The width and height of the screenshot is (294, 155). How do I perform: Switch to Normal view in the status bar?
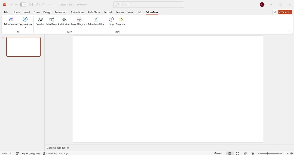230,153
